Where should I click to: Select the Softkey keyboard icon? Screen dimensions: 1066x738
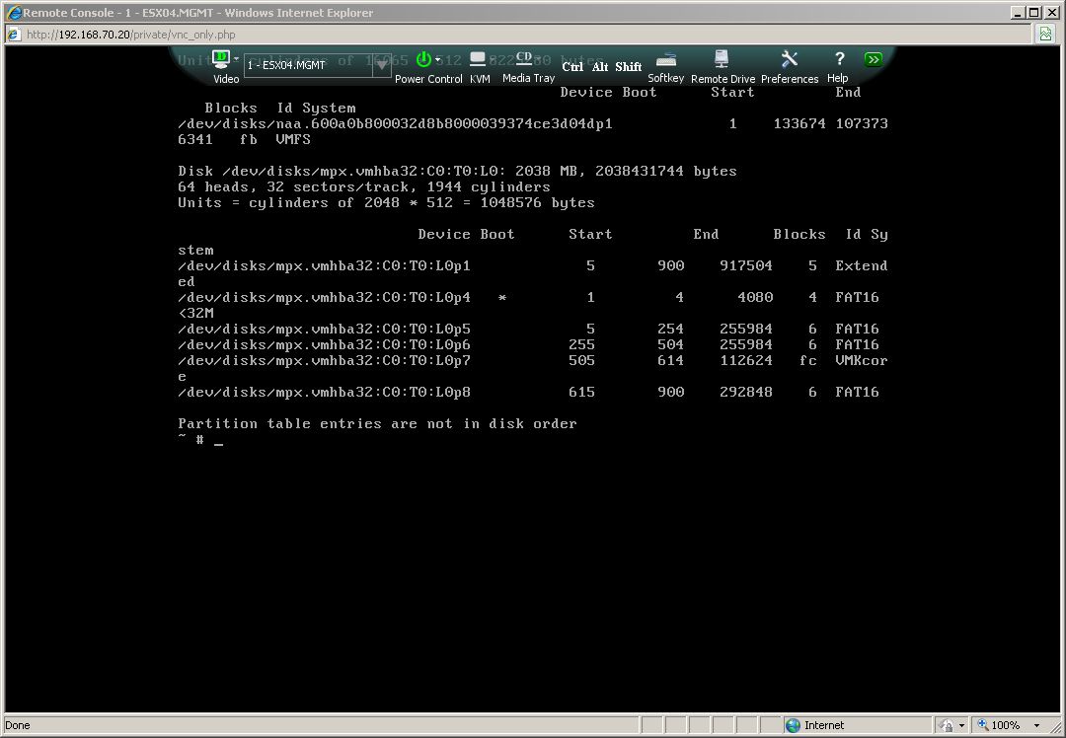tap(665, 61)
